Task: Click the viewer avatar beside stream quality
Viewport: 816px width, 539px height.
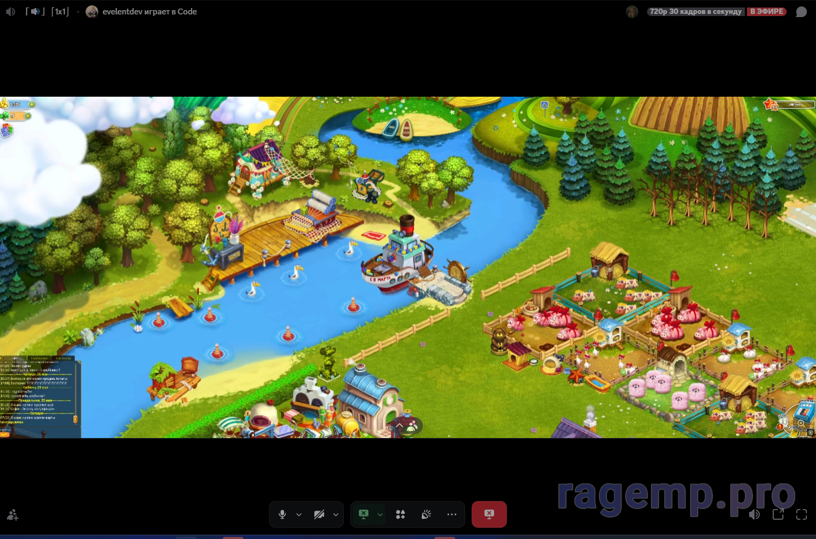Action: (x=632, y=12)
